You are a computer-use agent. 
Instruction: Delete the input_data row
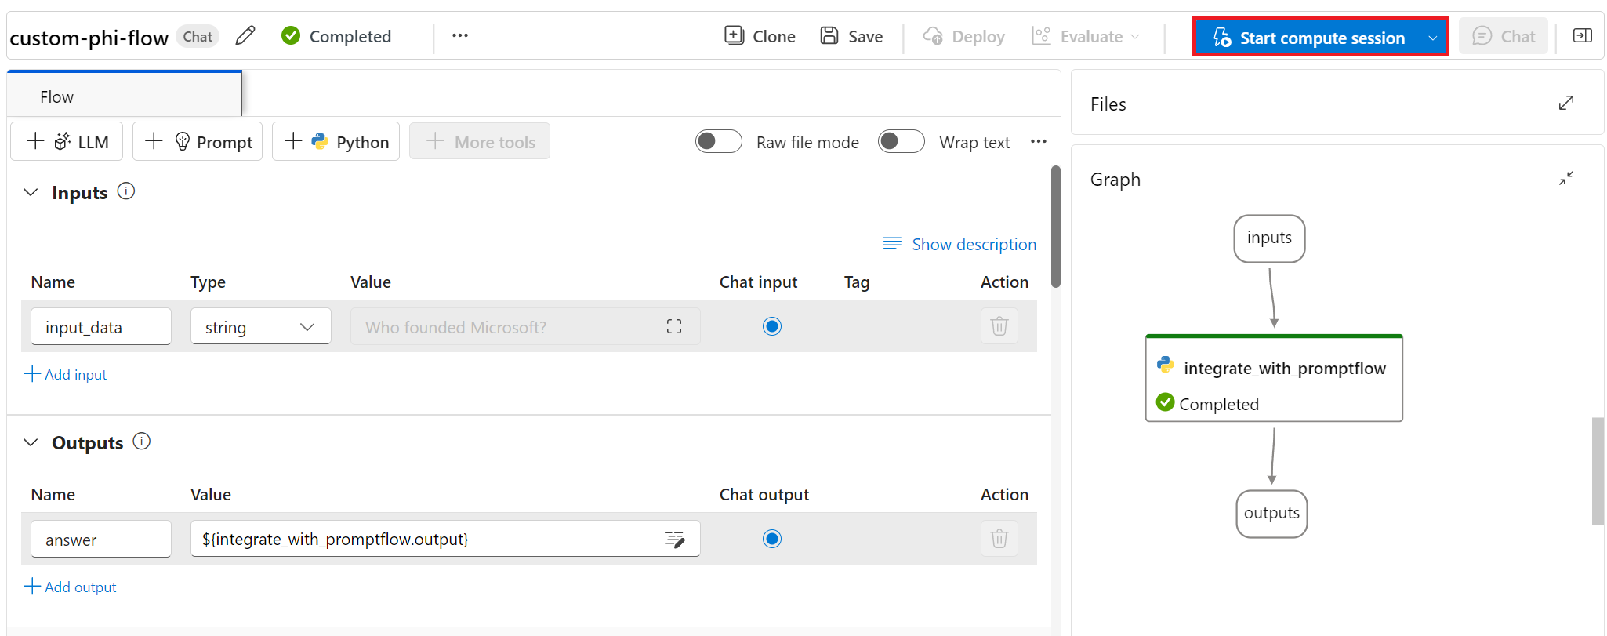(x=999, y=326)
